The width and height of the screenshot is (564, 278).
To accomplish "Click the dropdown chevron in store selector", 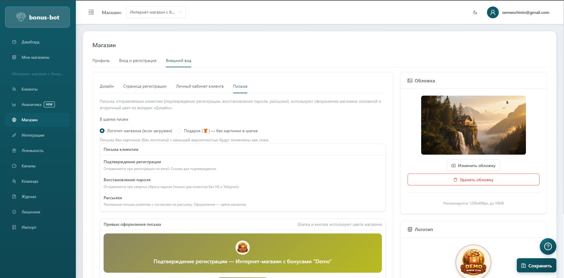I will (180, 12).
